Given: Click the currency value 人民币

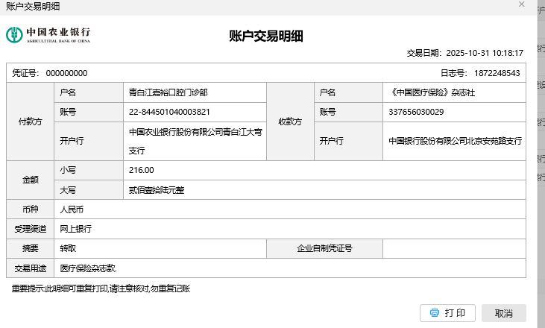Looking at the screenshot, I should (73, 209).
